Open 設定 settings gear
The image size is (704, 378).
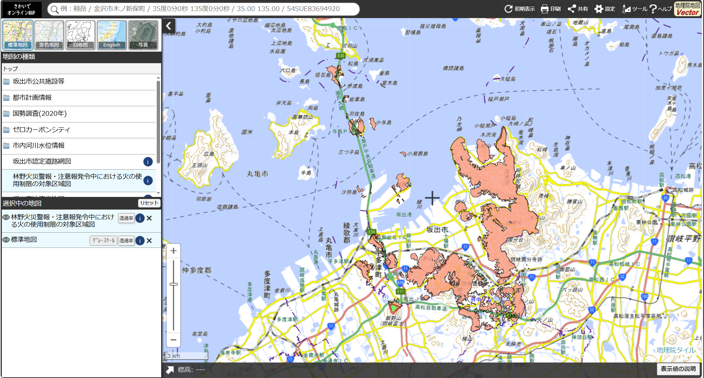pos(599,9)
